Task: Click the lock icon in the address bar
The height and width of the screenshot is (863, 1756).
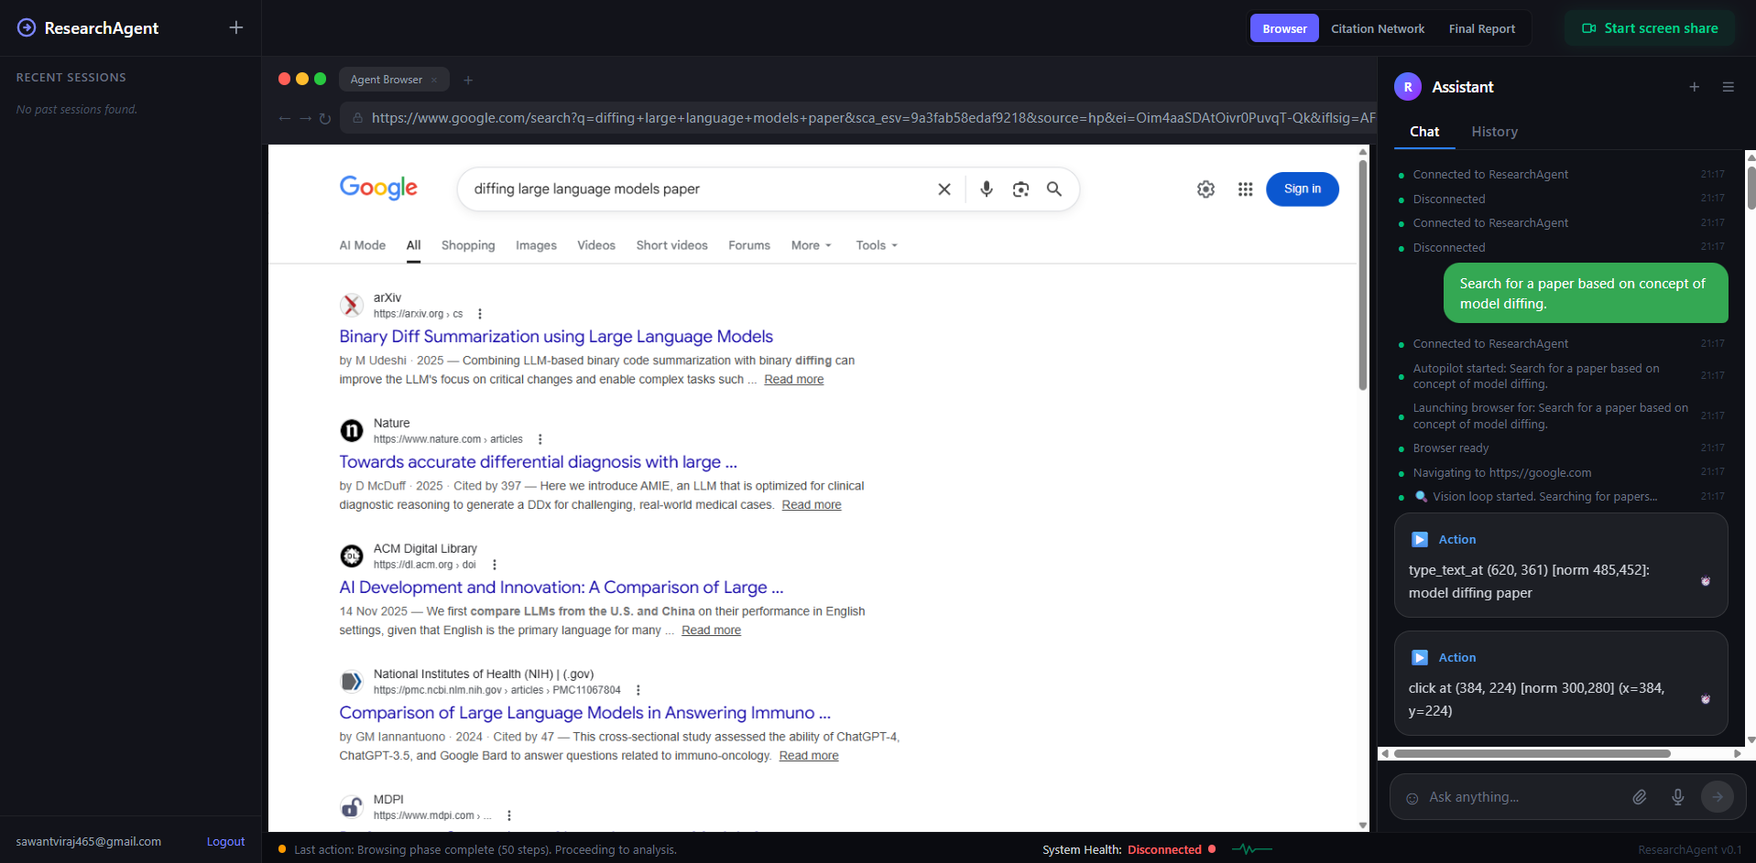Action: [358, 118]
